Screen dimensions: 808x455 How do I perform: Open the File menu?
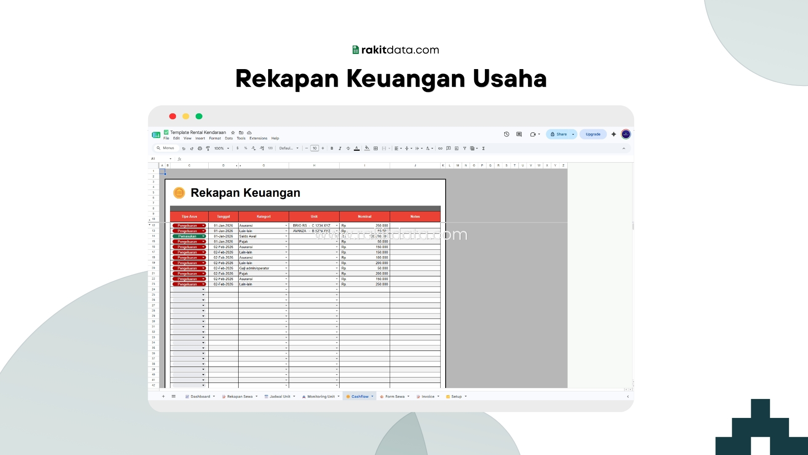166,138
